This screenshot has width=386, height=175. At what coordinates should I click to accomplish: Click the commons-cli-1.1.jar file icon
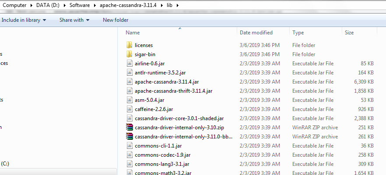pos(130,146)
